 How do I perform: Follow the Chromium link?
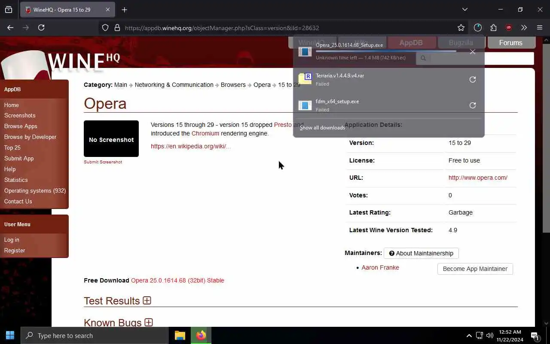click(205, 133)
